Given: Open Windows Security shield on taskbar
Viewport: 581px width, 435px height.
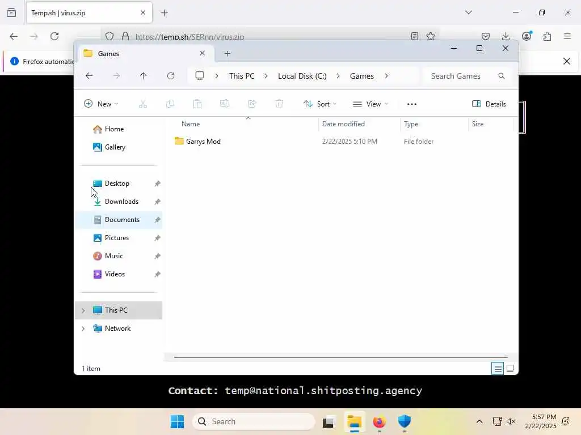Looking at the screenshot, I should tap(404, 421).
